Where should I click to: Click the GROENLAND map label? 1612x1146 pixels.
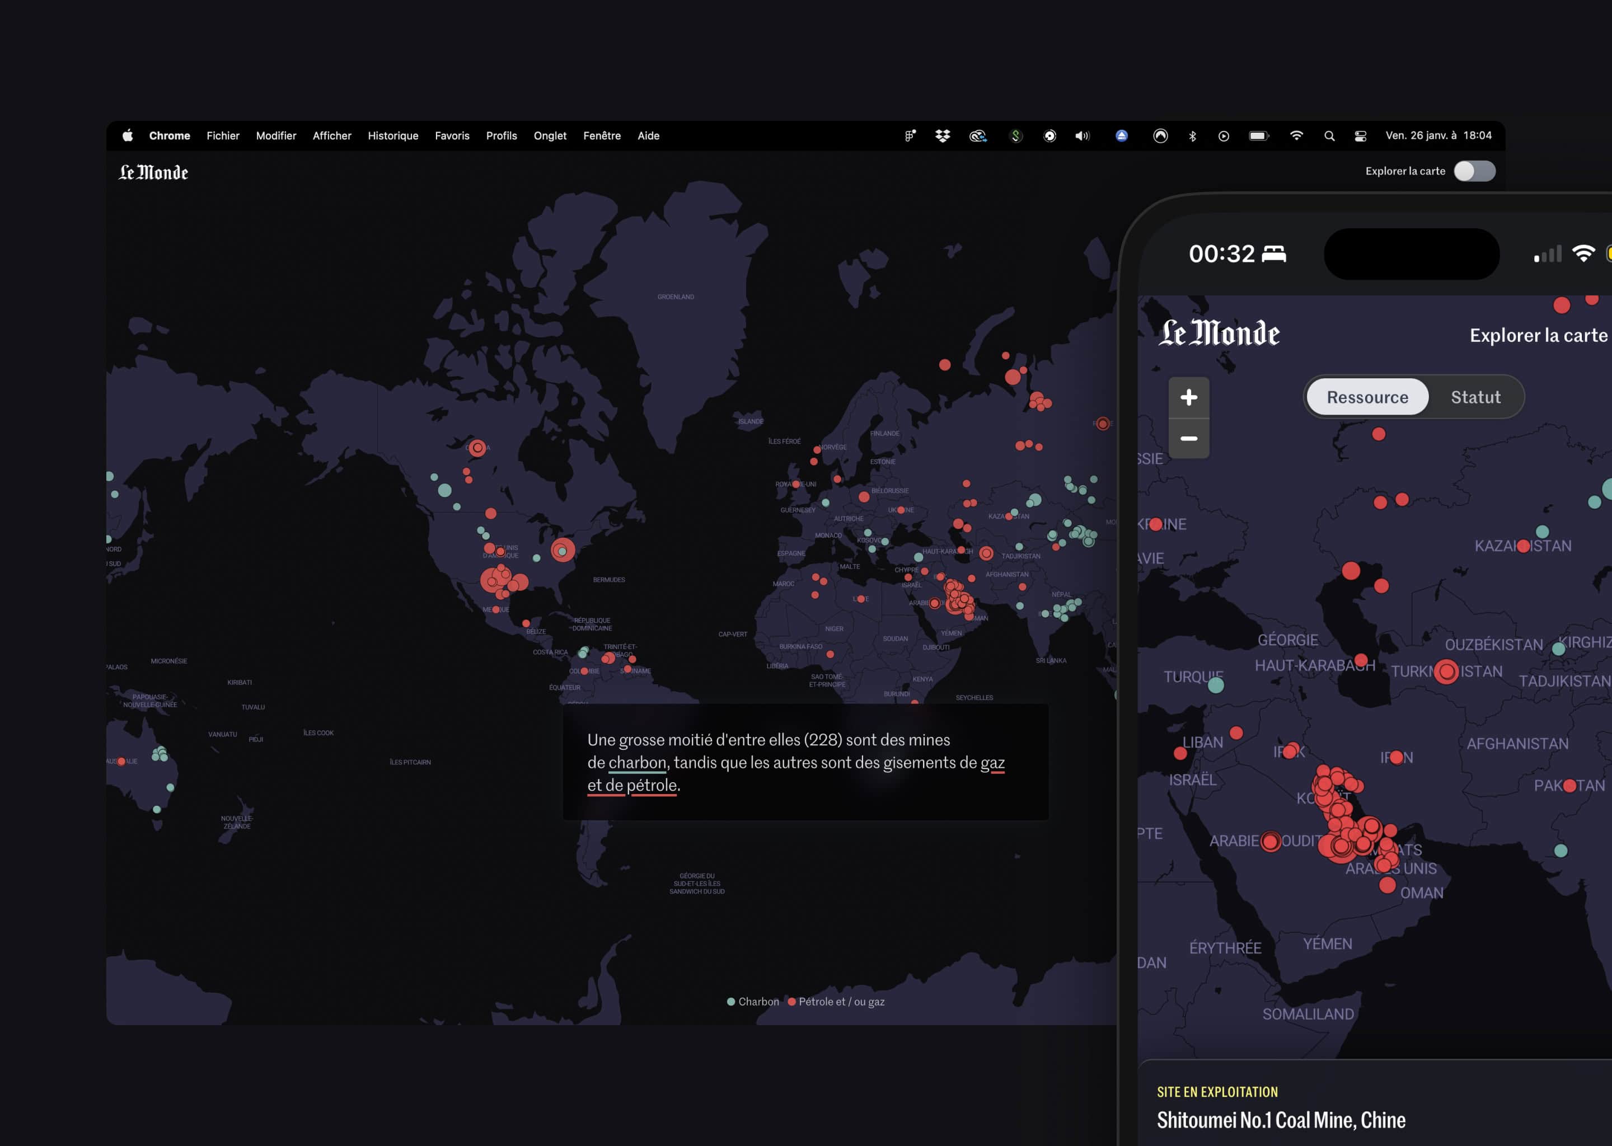coord(676,297)
